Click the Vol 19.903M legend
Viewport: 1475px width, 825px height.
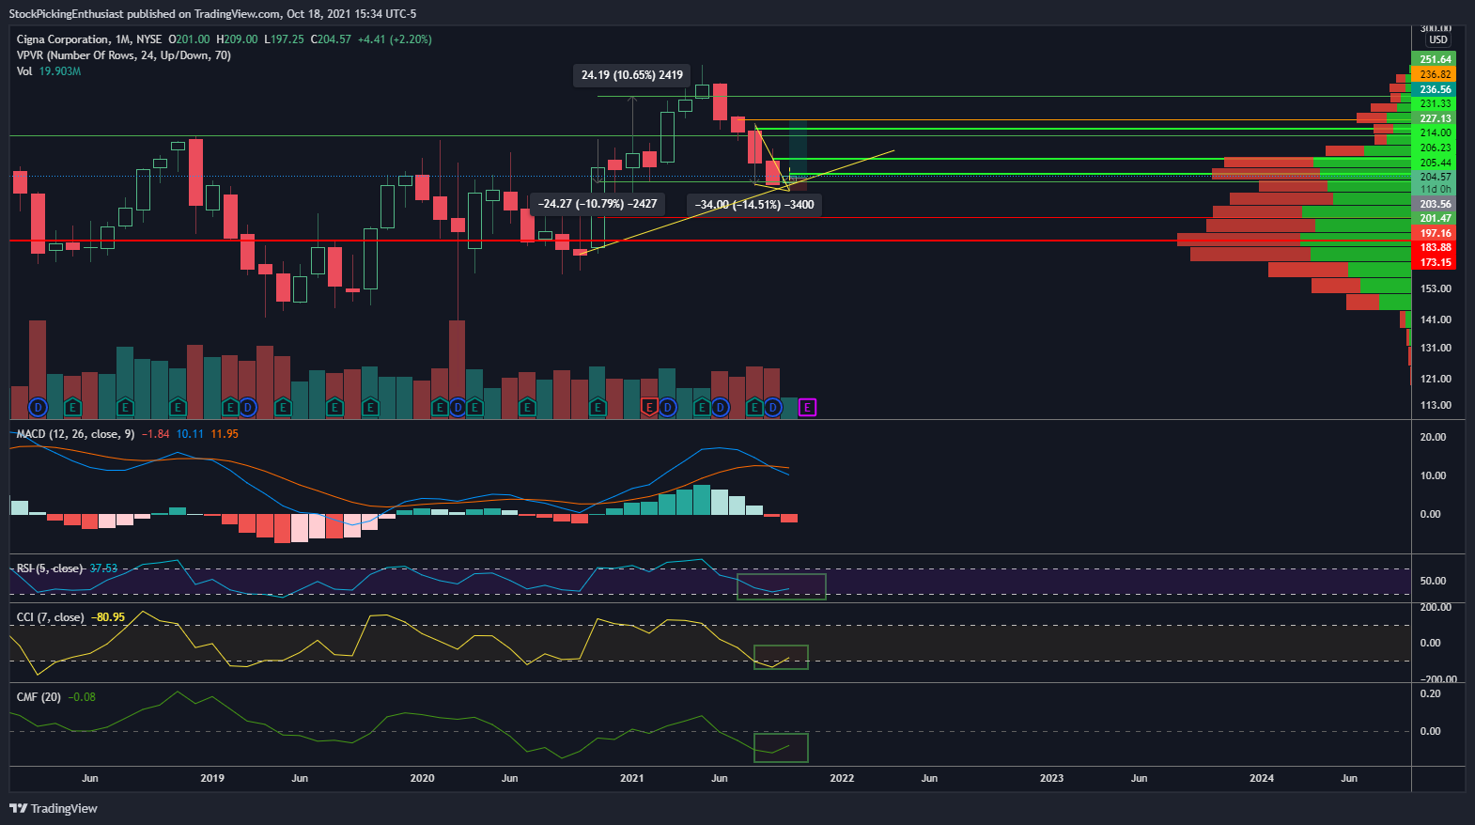[x=49, y=71]
